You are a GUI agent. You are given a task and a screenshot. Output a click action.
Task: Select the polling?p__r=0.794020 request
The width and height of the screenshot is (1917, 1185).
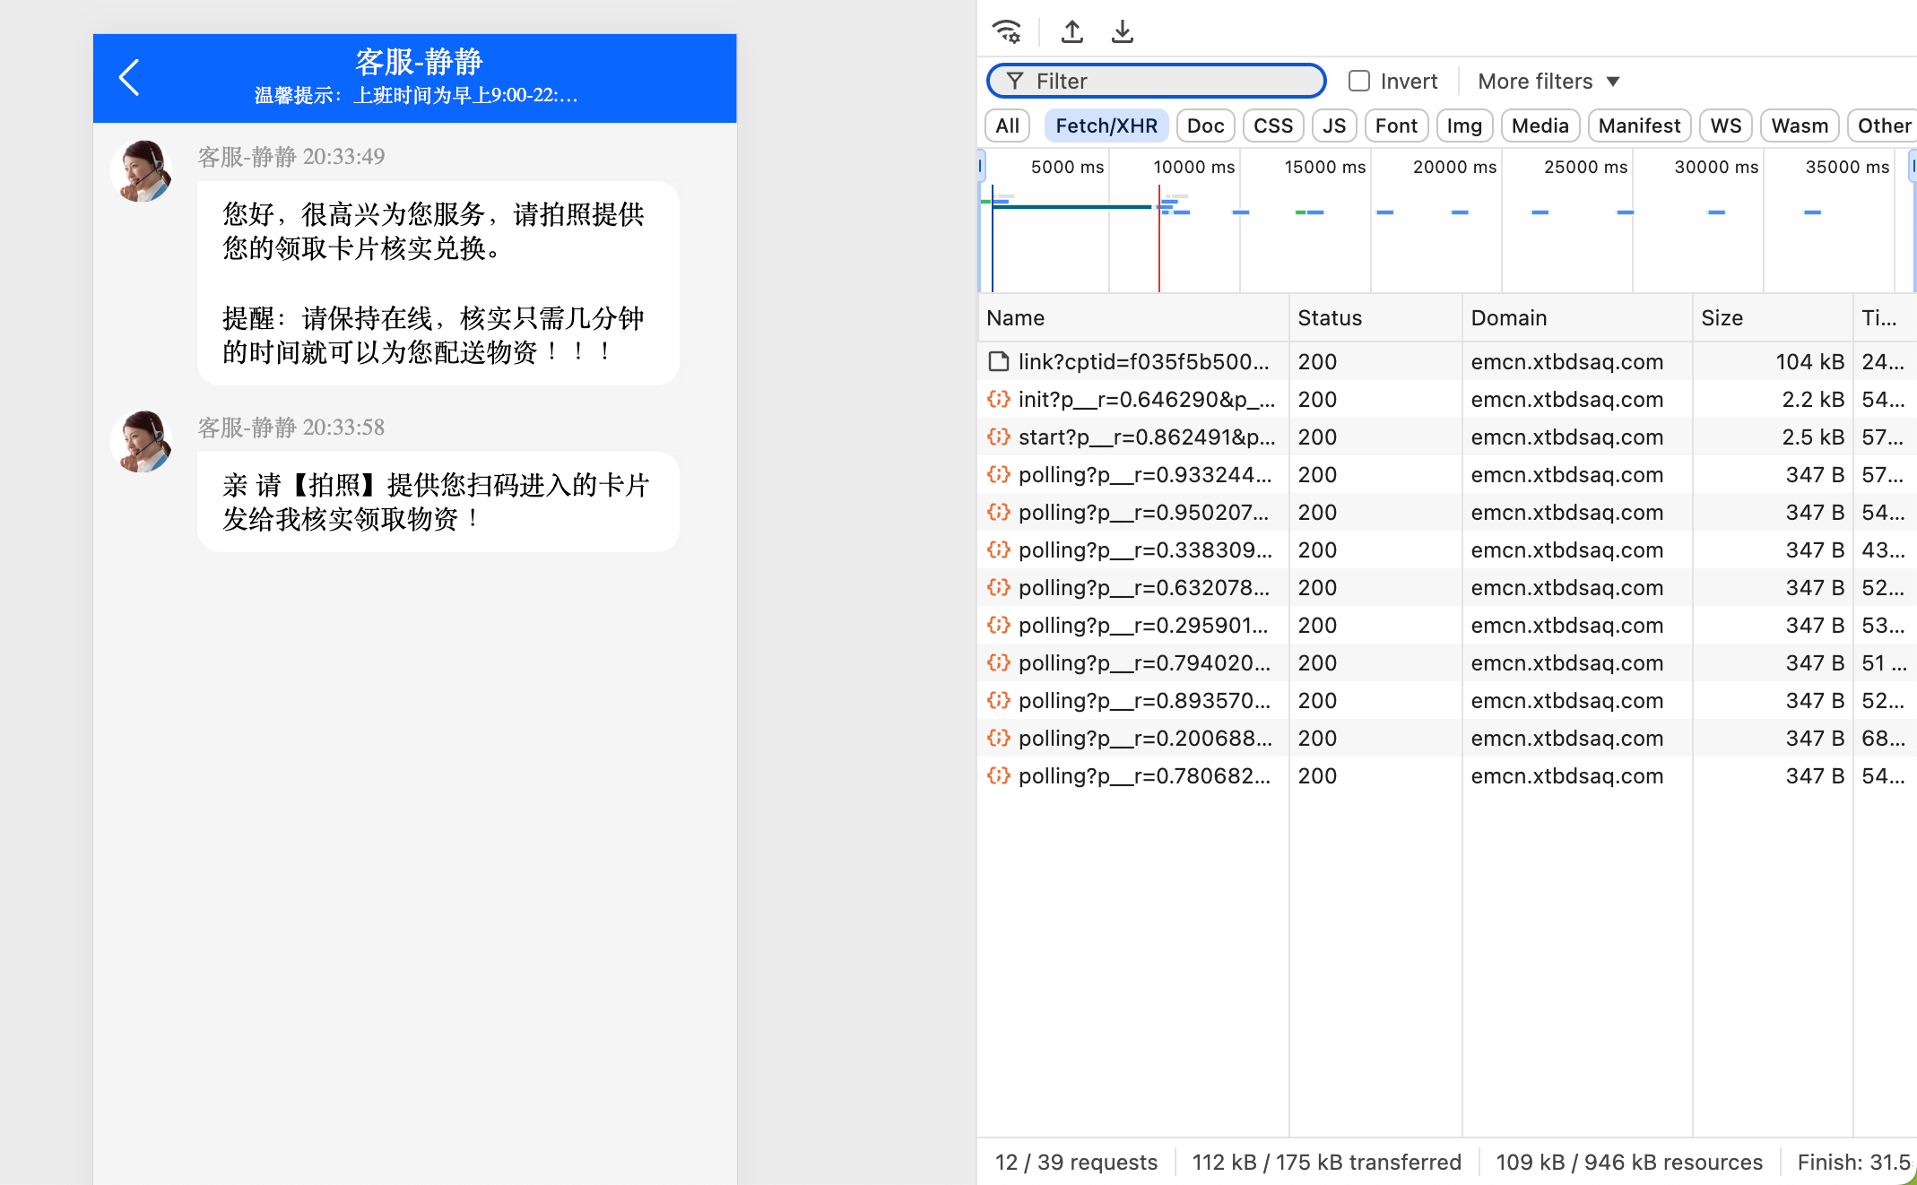pyautogui.click(x=1446, y=662)
